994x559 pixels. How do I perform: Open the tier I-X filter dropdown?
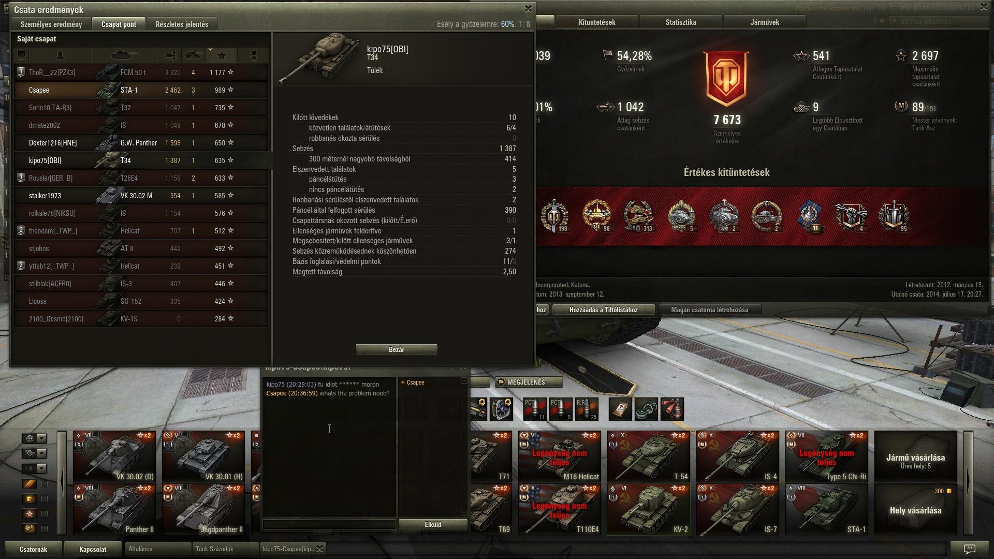34,468
